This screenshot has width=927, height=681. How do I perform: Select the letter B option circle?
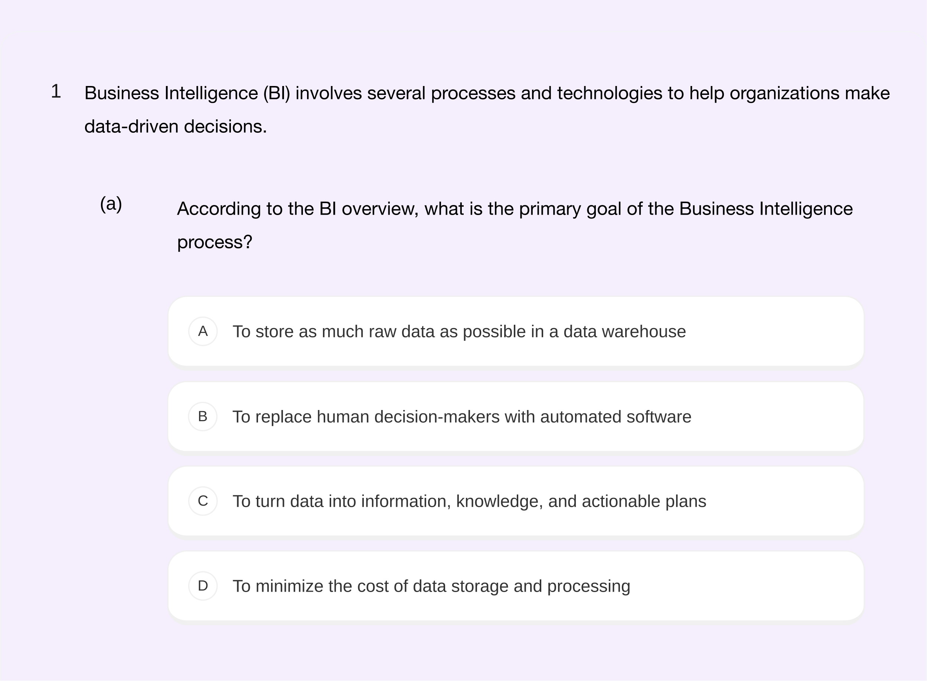click(203, 416)
